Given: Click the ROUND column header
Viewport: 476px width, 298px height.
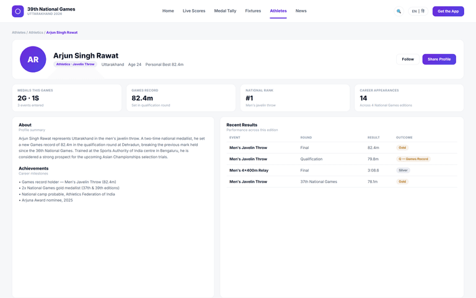Looking at the screenshot, I should coord(306,137).
